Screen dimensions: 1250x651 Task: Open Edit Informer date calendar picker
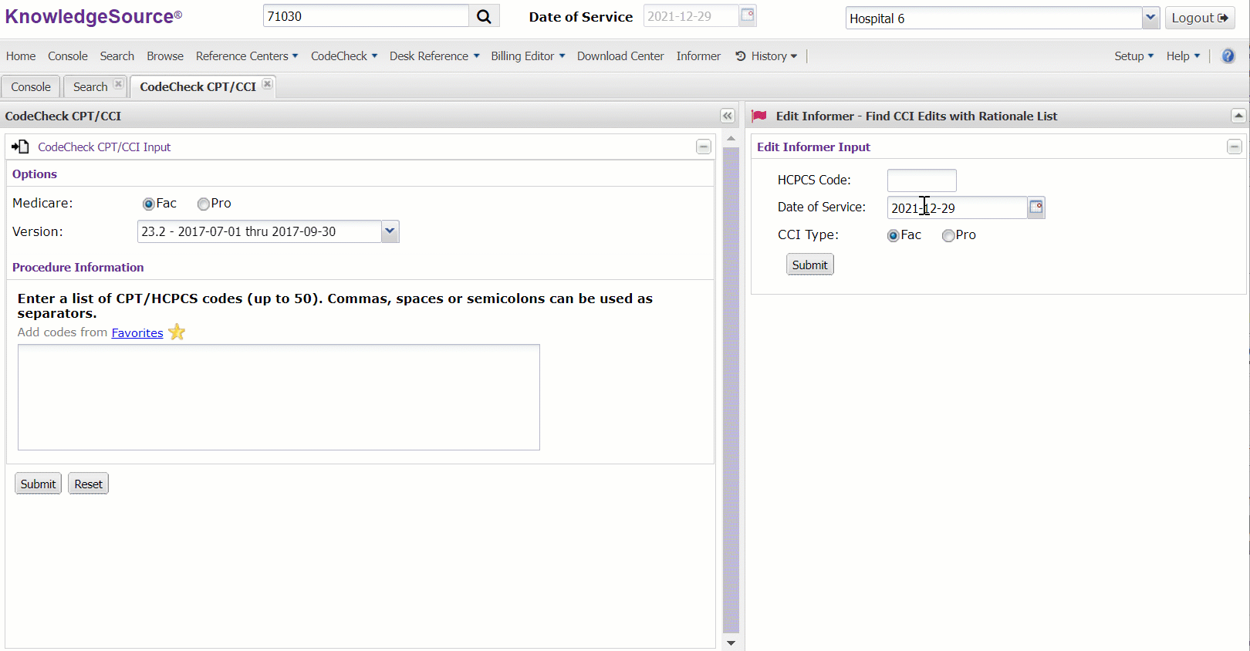tap(1036, 207)
